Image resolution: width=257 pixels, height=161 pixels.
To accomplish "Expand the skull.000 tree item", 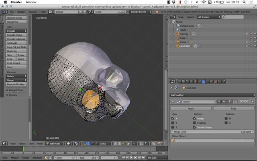I will coord(174,46).
